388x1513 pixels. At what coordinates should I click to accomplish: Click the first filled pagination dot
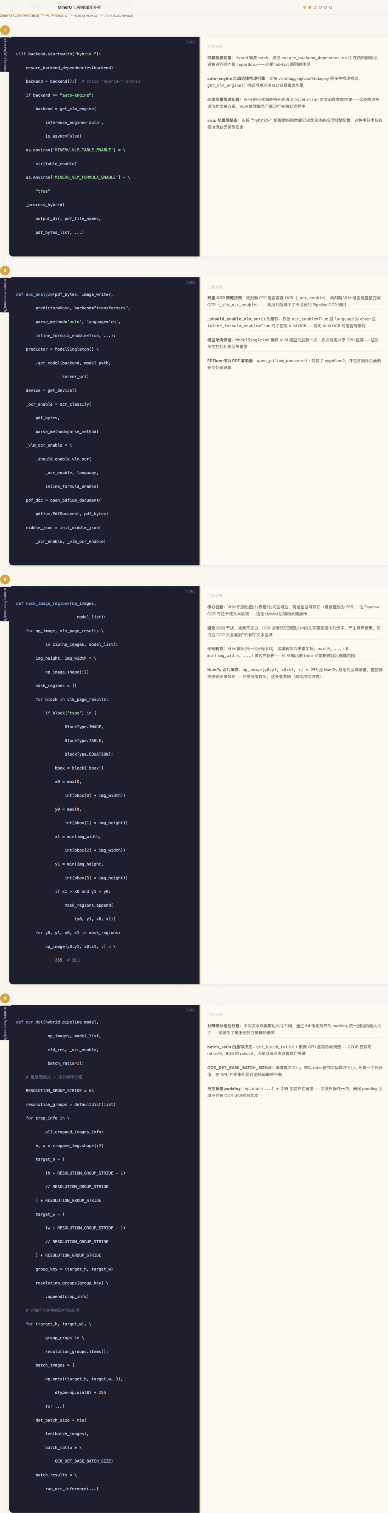[304, 7]
